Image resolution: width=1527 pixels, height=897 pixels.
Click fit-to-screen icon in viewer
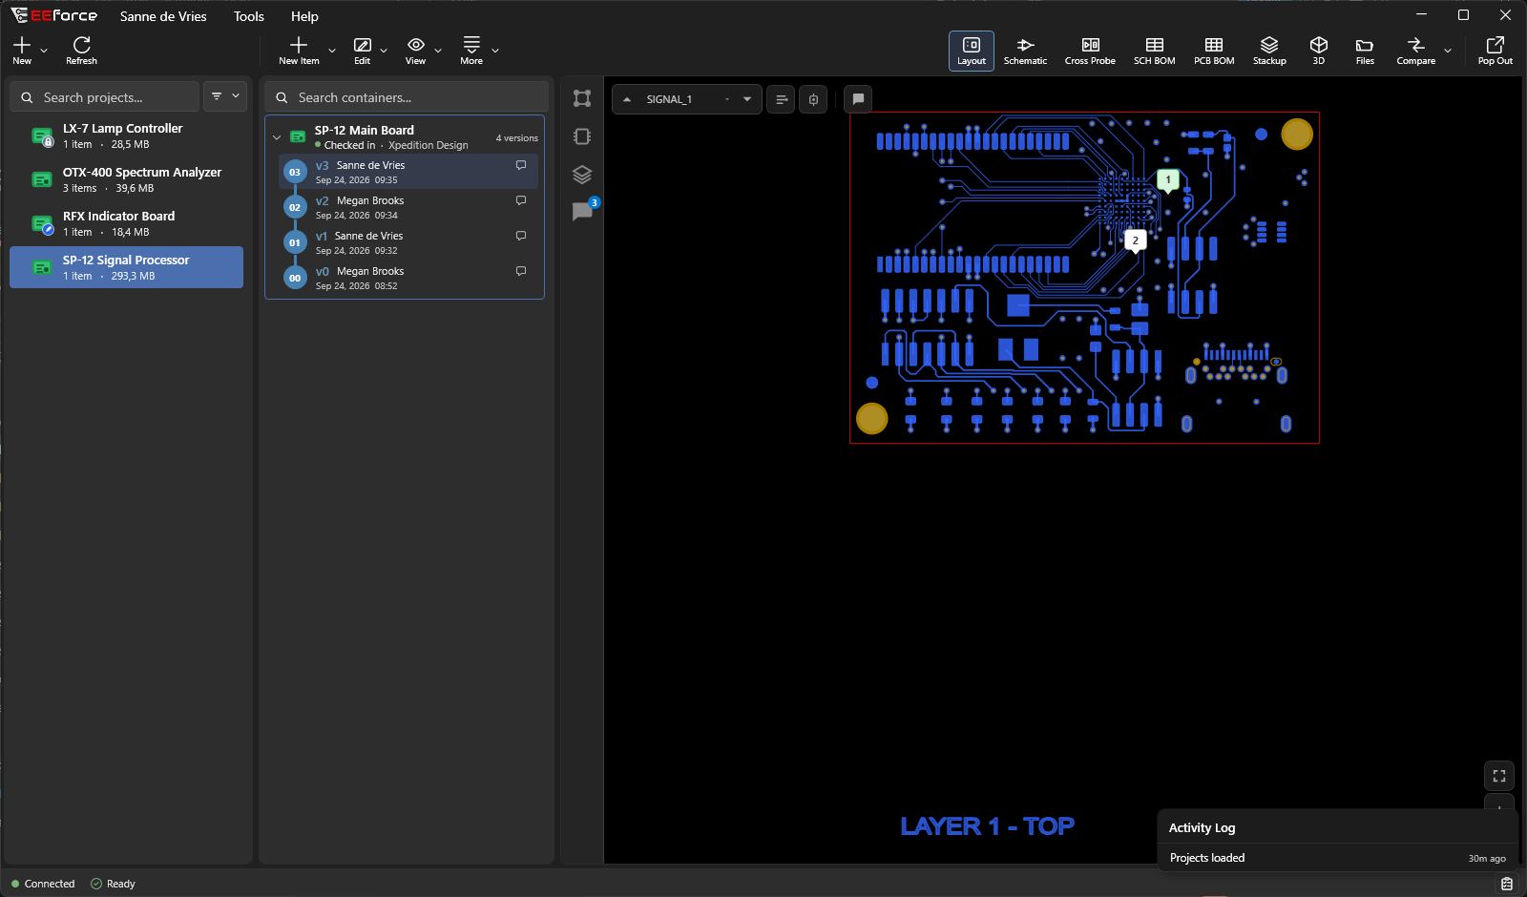[1499, 776]
